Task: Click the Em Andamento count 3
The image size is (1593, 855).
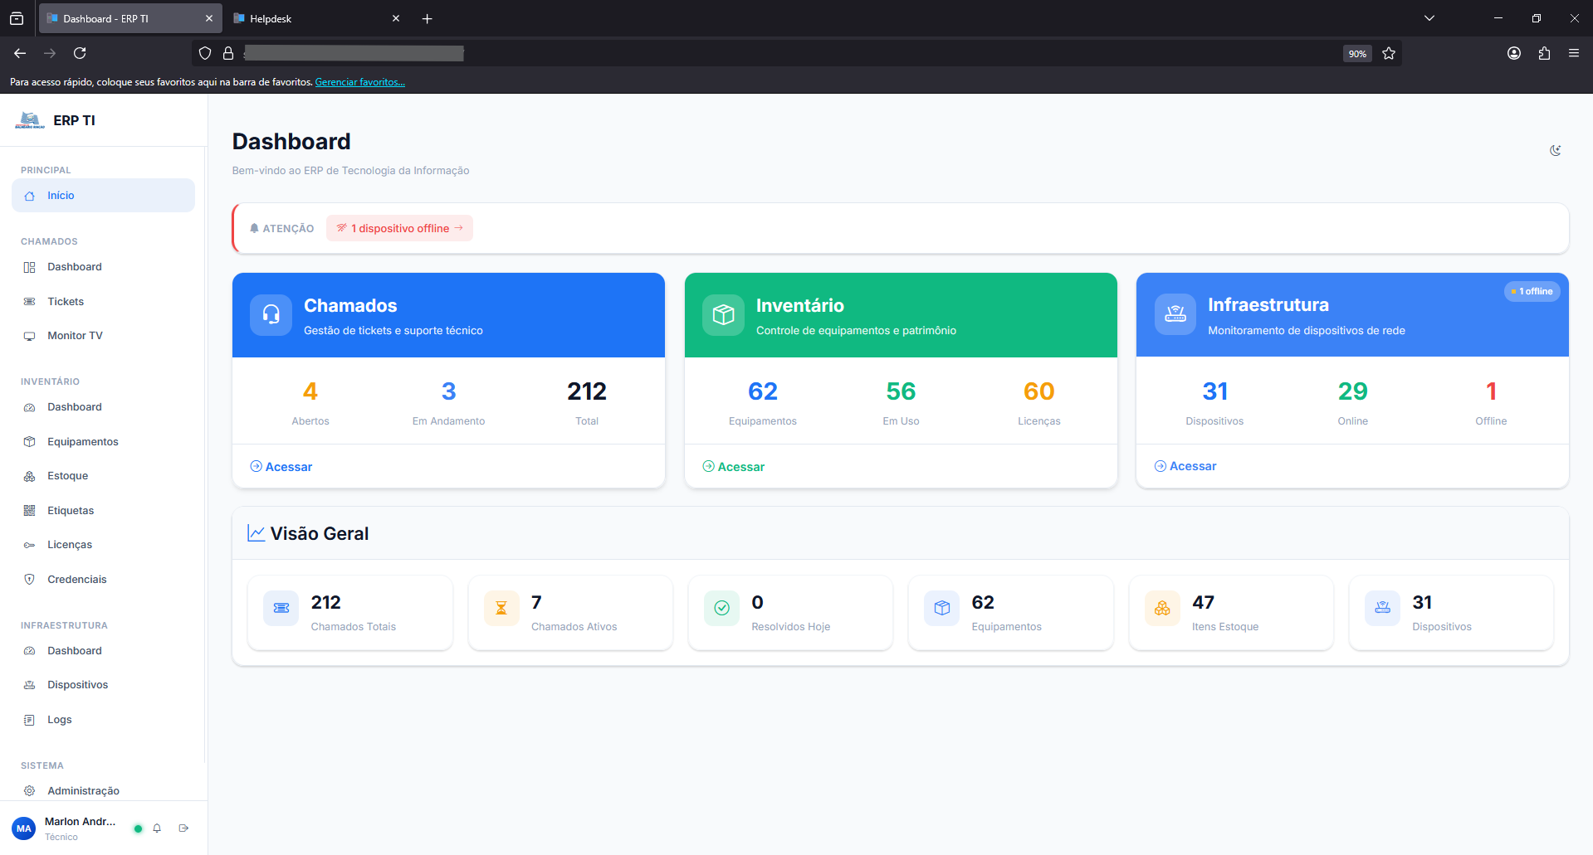Action: click(x=449, y=391)
